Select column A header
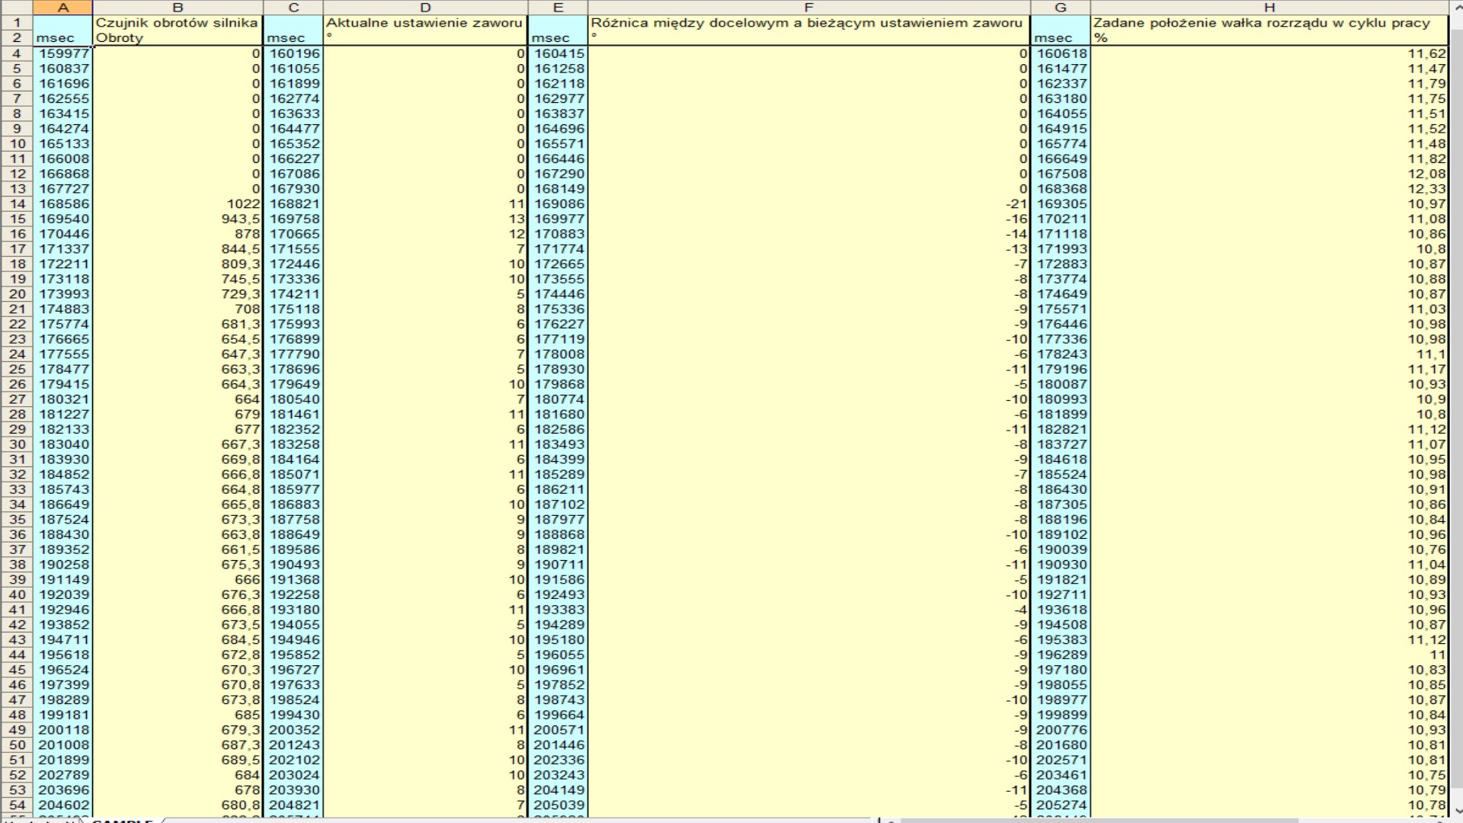The width and height of the screenshot is (1463, 823). (63, 8)
